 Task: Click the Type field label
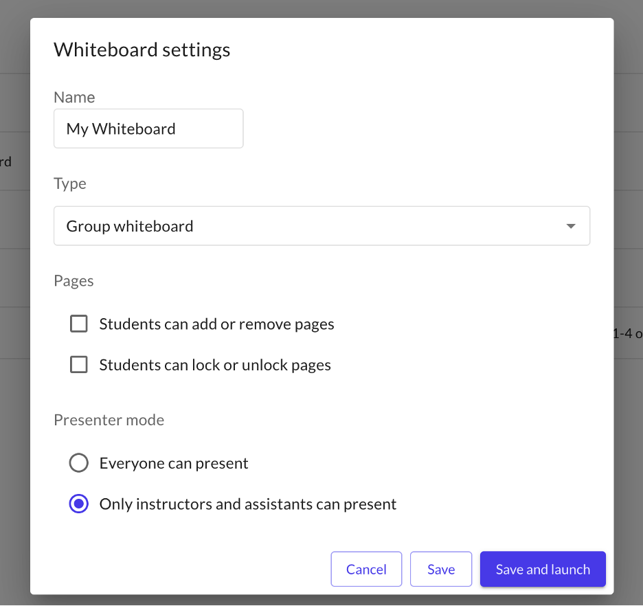coord(70,184)
